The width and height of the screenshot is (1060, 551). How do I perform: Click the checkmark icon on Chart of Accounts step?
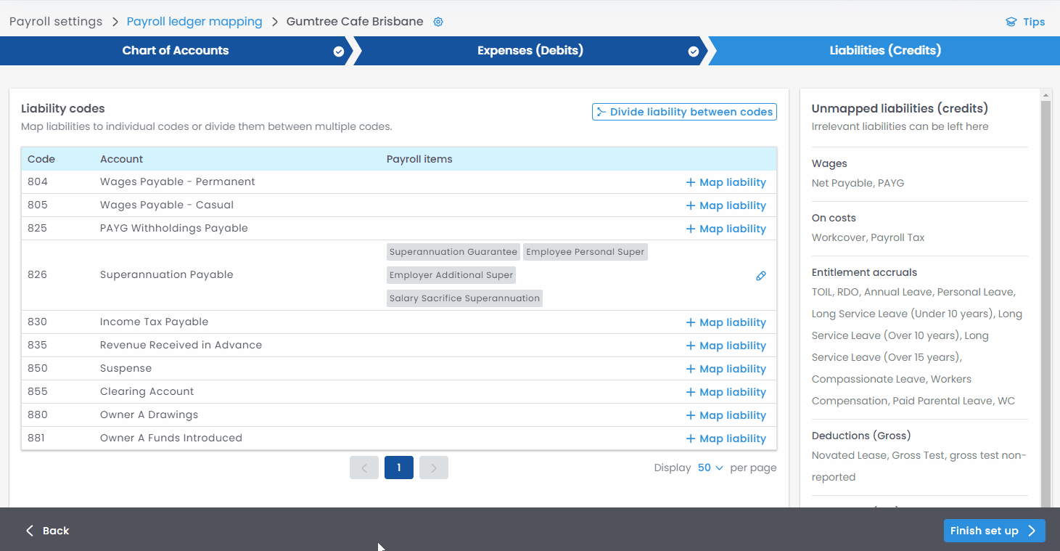[x=338, y=52]
